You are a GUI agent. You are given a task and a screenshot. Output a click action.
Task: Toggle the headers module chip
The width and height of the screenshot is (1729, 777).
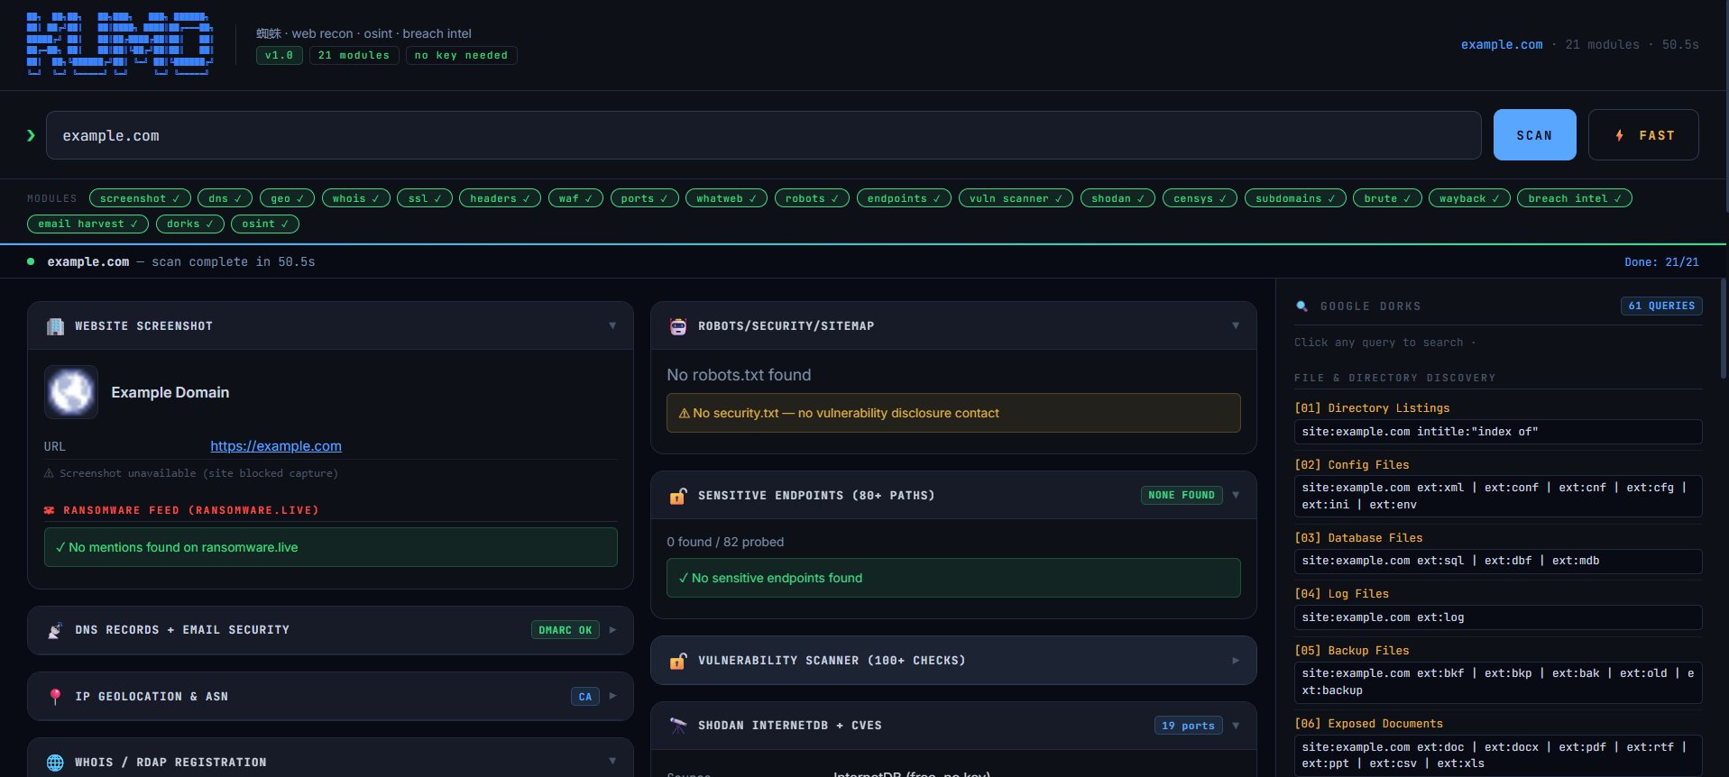pos(500,198)
